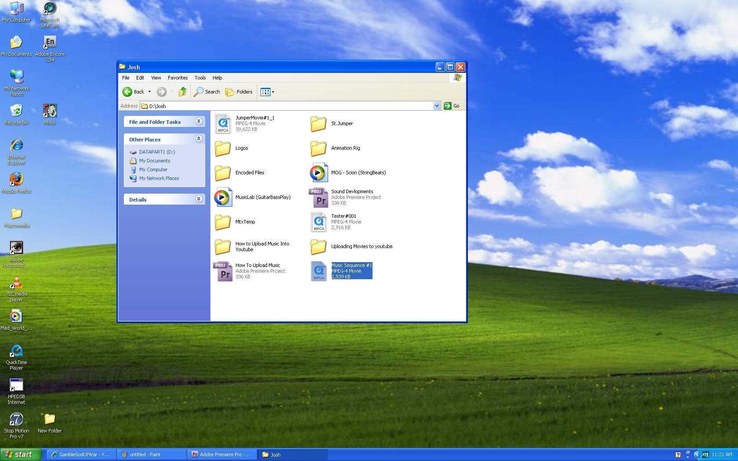Select the Music Sequence #1 MPEG-4 icon
This screenshot has width=738, height=461.
coord(318,271)
